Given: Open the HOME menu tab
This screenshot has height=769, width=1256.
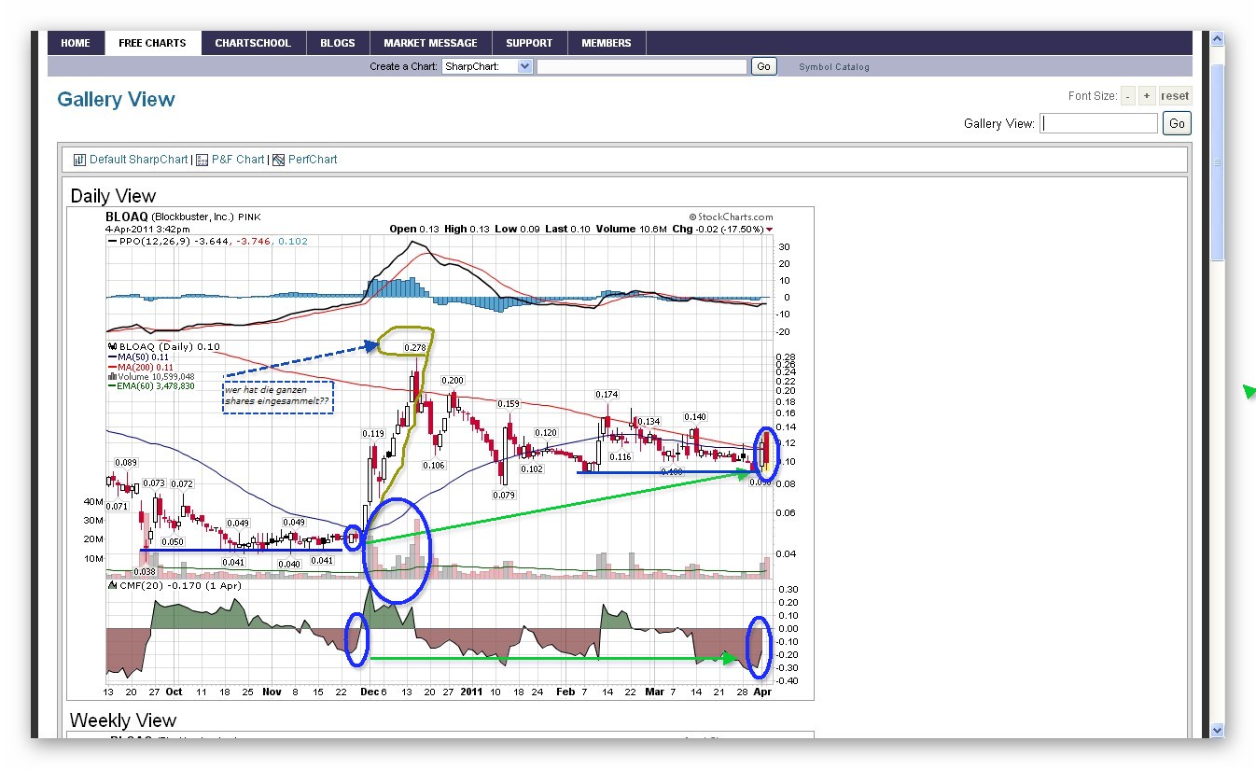Looking at the screenshot, I should click(76, 43).
